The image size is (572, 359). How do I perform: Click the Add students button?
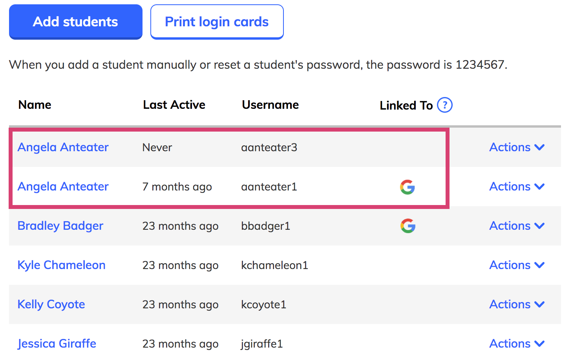pyautogui.click(x=76, y=22)
